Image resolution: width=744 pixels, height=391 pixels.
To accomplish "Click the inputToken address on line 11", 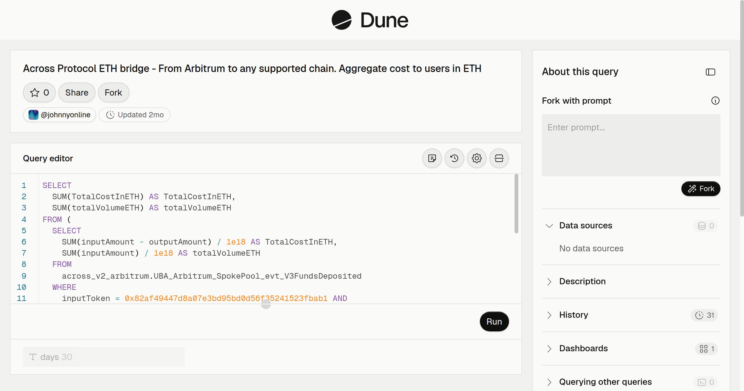I will coord(226,298).
